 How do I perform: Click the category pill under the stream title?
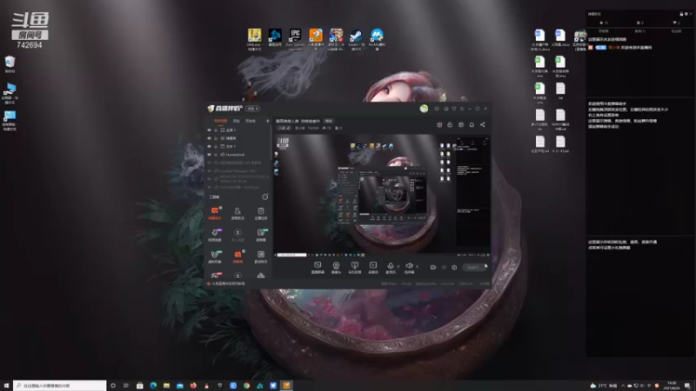point(284,128)
